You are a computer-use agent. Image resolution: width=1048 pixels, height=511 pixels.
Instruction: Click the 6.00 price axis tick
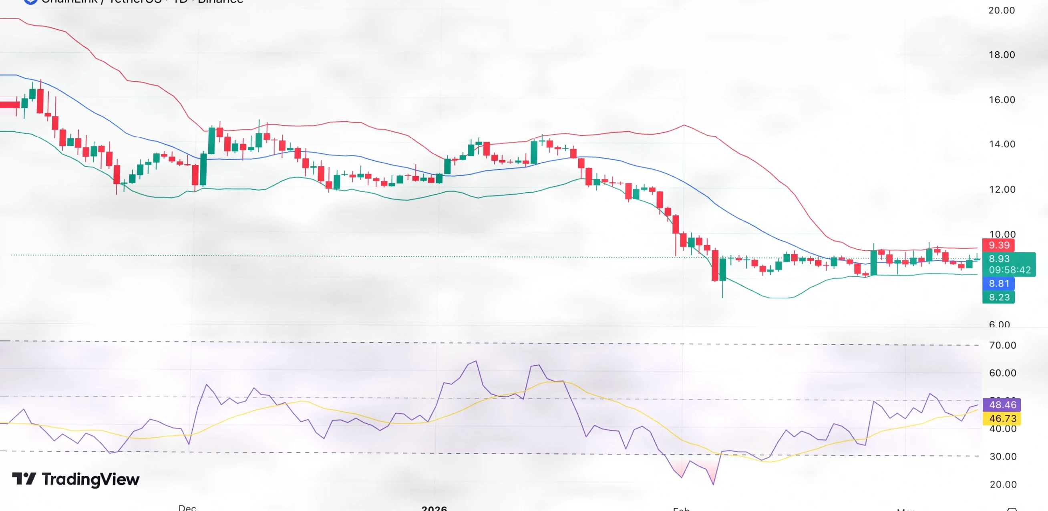point(999,324)
